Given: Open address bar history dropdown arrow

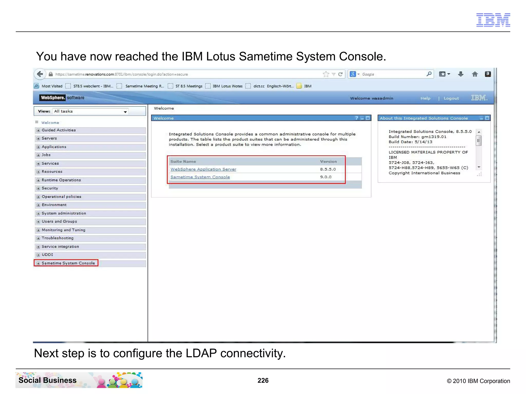Looking at the screenshot, I should pyautogui.click(x=333, y=74).
